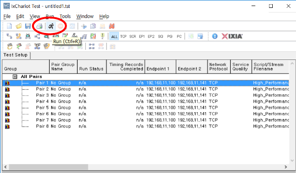
Task: Print the test using the printer icon
Action: tap(40, 26)
